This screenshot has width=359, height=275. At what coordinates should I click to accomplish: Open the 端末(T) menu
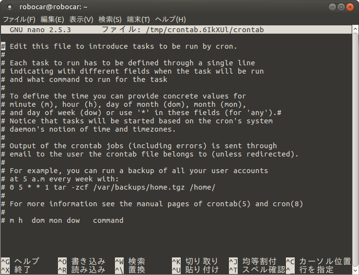[x=138, y=20]
